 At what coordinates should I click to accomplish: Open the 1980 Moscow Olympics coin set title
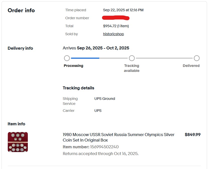(119, 137)
